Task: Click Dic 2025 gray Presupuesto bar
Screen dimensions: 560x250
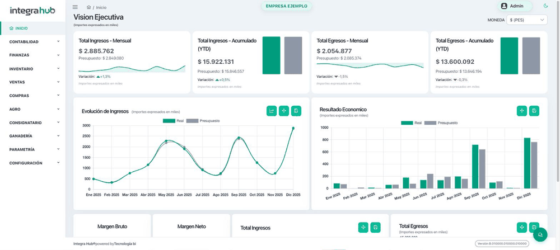Action: [x=534, y=165]
